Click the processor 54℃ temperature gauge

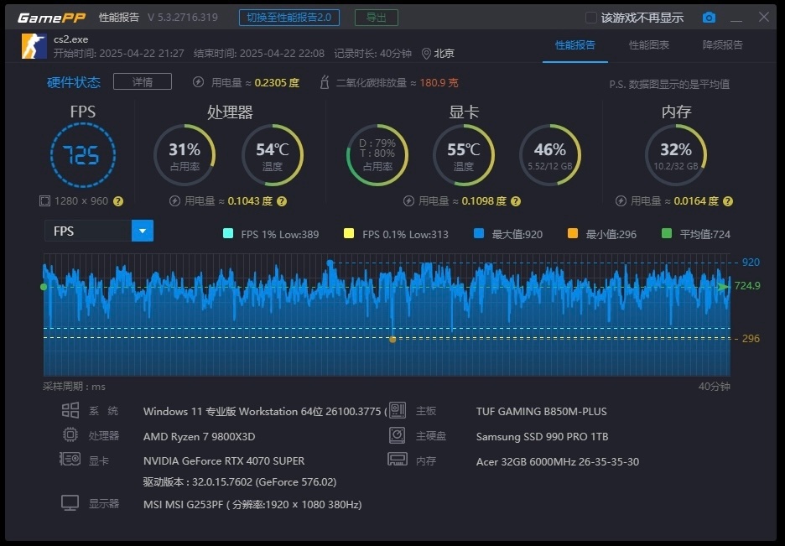click(273, 155)
